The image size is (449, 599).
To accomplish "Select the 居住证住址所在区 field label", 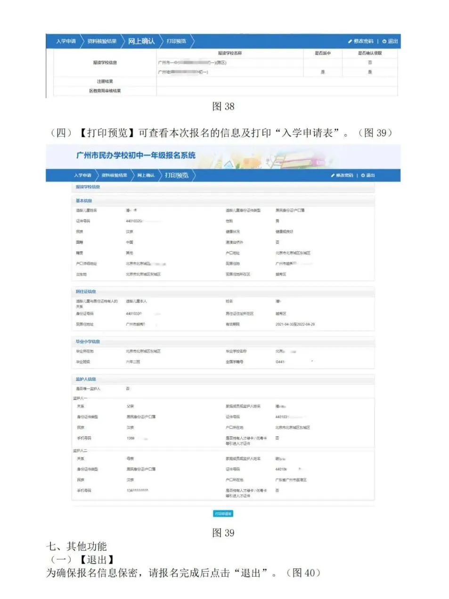I will coord(240,313).
